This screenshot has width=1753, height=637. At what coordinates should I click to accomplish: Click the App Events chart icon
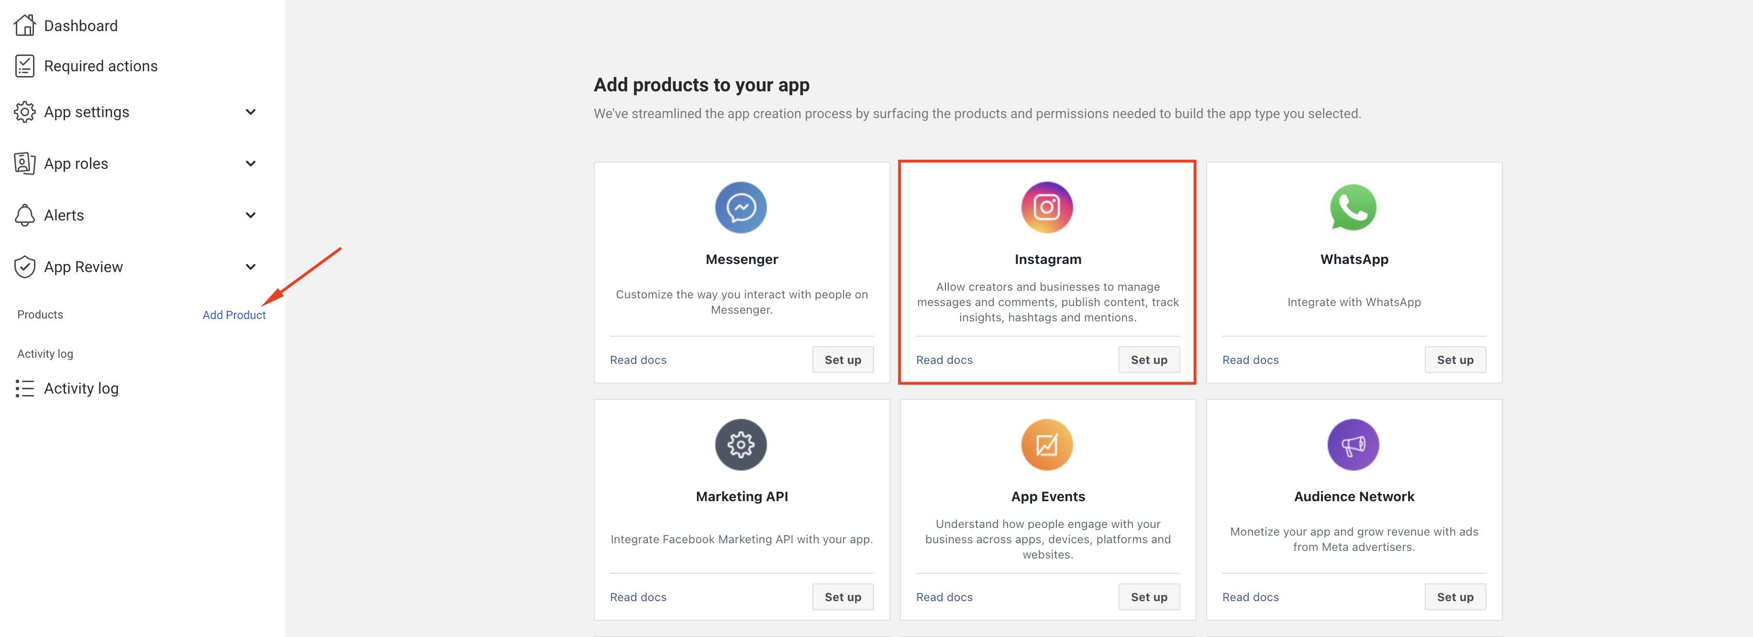[1047, 444]
